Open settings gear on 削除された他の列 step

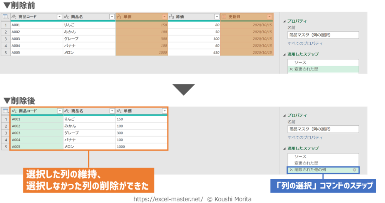(354, 170)
